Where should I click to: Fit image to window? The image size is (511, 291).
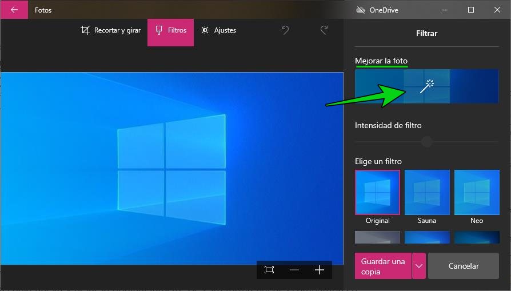pos(269,270)
